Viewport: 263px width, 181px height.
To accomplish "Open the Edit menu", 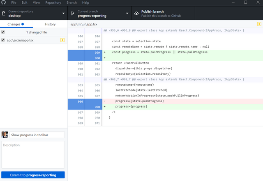I will coord(25,2).
